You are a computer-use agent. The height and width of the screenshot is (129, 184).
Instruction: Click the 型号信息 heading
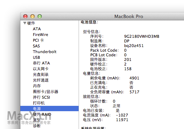(x=91, y=32)
